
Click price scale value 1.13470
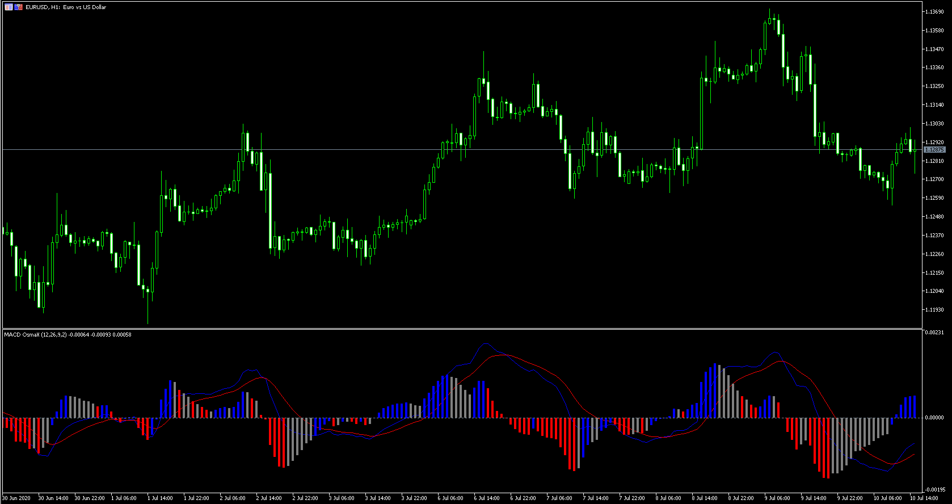pos(934,49)
